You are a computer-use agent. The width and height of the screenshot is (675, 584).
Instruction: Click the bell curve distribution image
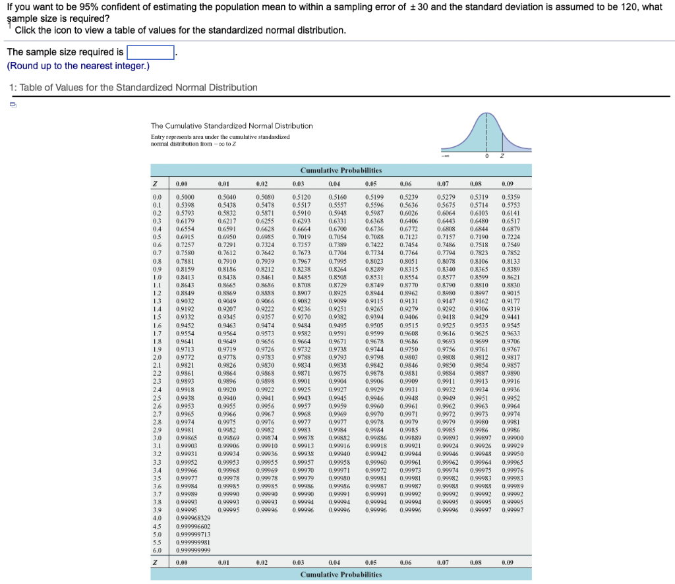coord(486,134)
